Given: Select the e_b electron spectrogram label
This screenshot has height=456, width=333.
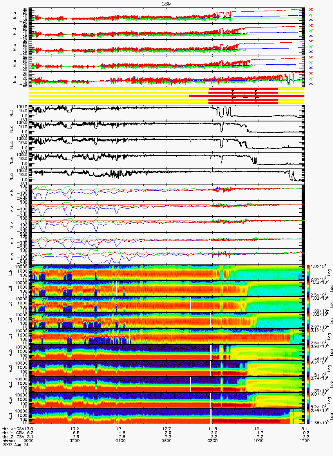Looking at the screenshot, I should point(10,353).
